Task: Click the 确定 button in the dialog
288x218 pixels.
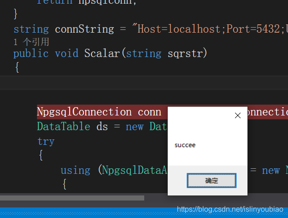Action: click(x=212, y=181)
